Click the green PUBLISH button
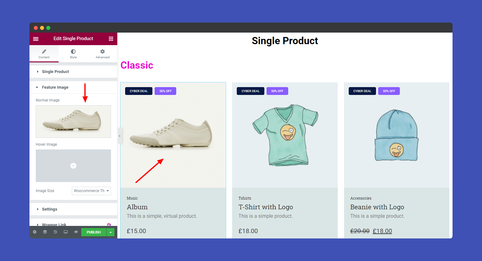This screenshot has width=482, height=261. point(93,232)
